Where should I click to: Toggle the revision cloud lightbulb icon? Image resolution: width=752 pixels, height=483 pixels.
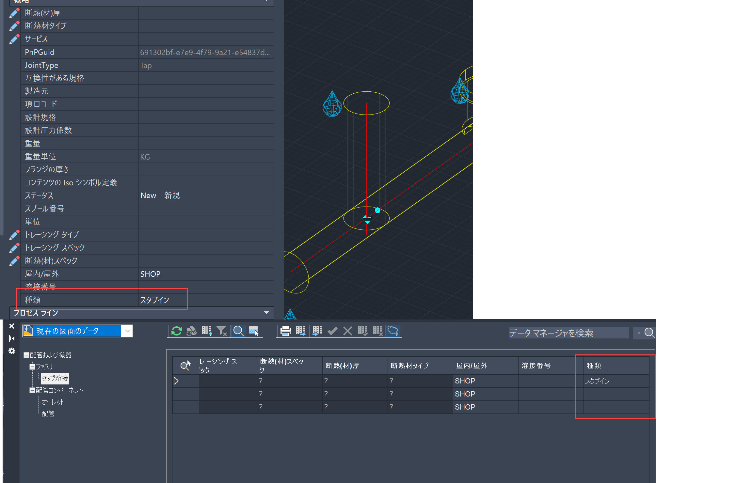[x=393, y=331]
